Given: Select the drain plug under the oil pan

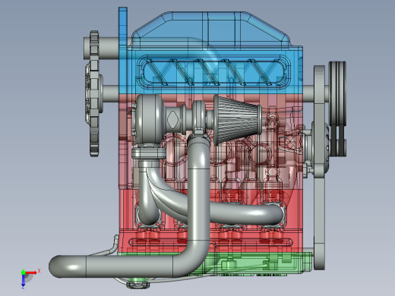Looking at the screenshot, I should (138, 283).
